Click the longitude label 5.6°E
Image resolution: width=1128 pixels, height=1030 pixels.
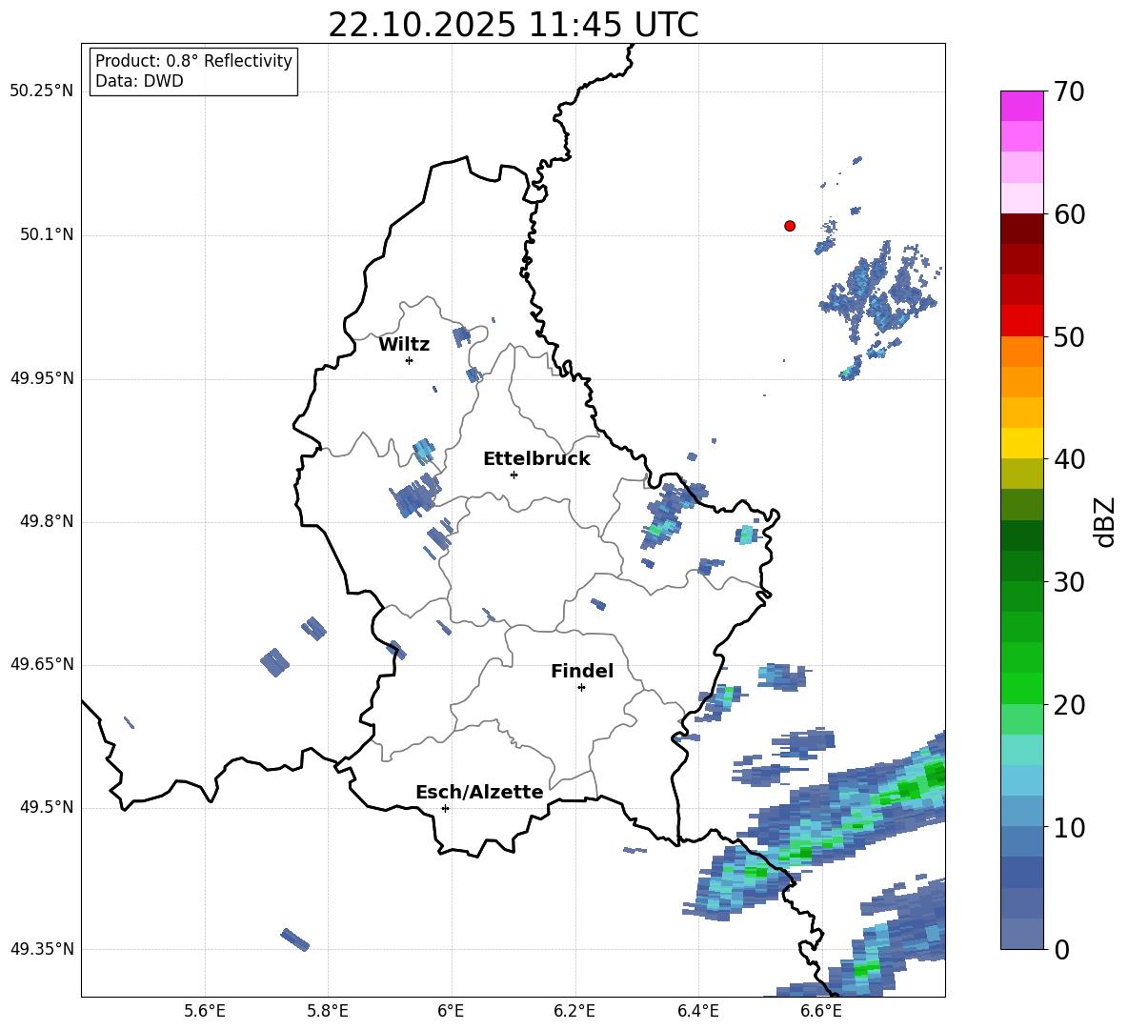tap(205, 1011)
